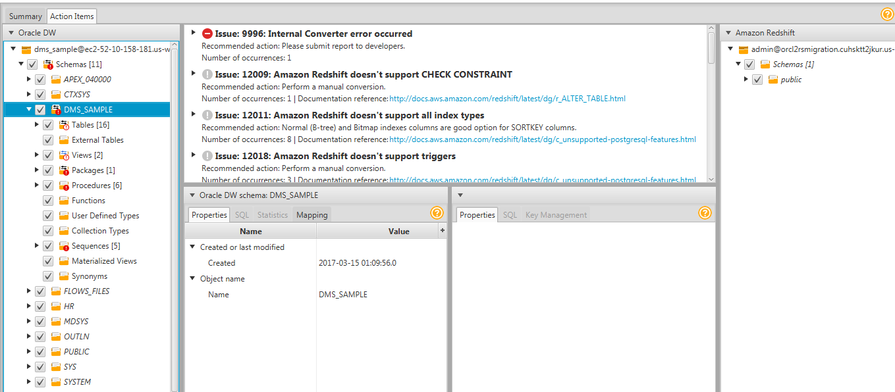This screenshot has width=895, height=392.
Task: Click the Synonyms folder icon
Action: (x=64, y=276)
